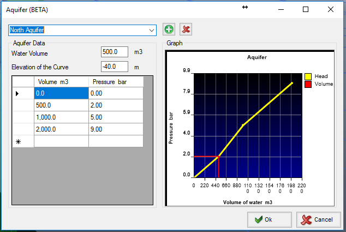Click the new row asterisk header
Screen dimensions: 346x232
point(19,141)
